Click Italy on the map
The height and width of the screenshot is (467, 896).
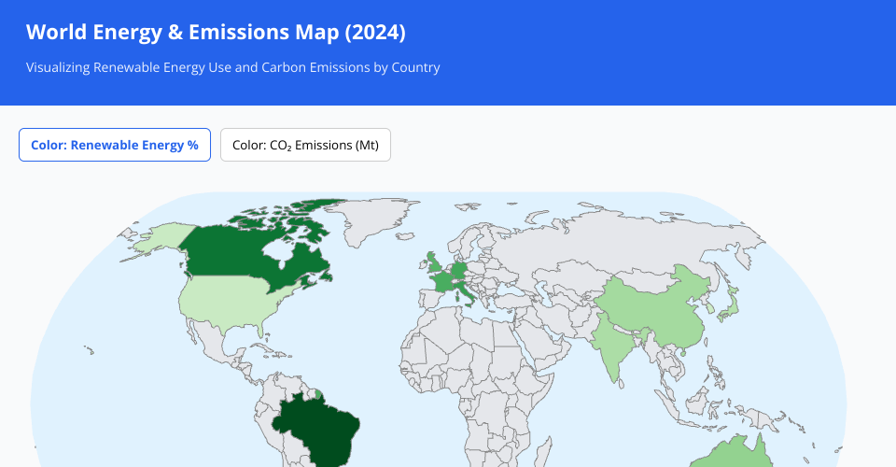[x=468, y=289]
